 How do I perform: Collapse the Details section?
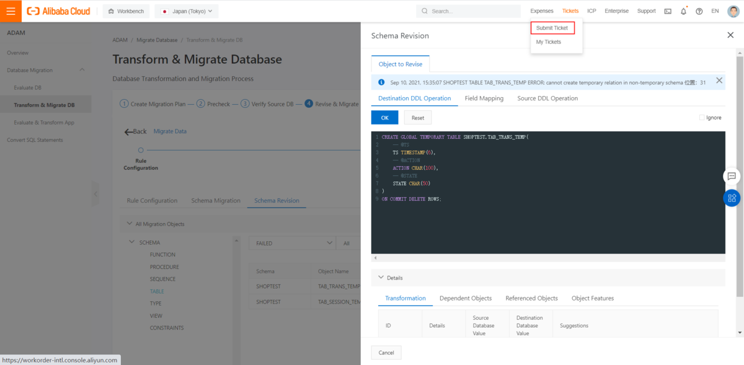380,278
